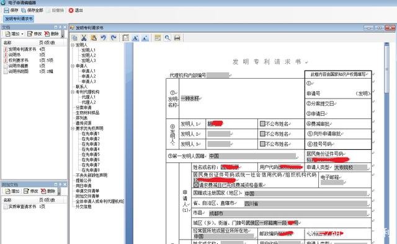
Task: Select 外文信息 in the tree
Action: coord(84,207)
